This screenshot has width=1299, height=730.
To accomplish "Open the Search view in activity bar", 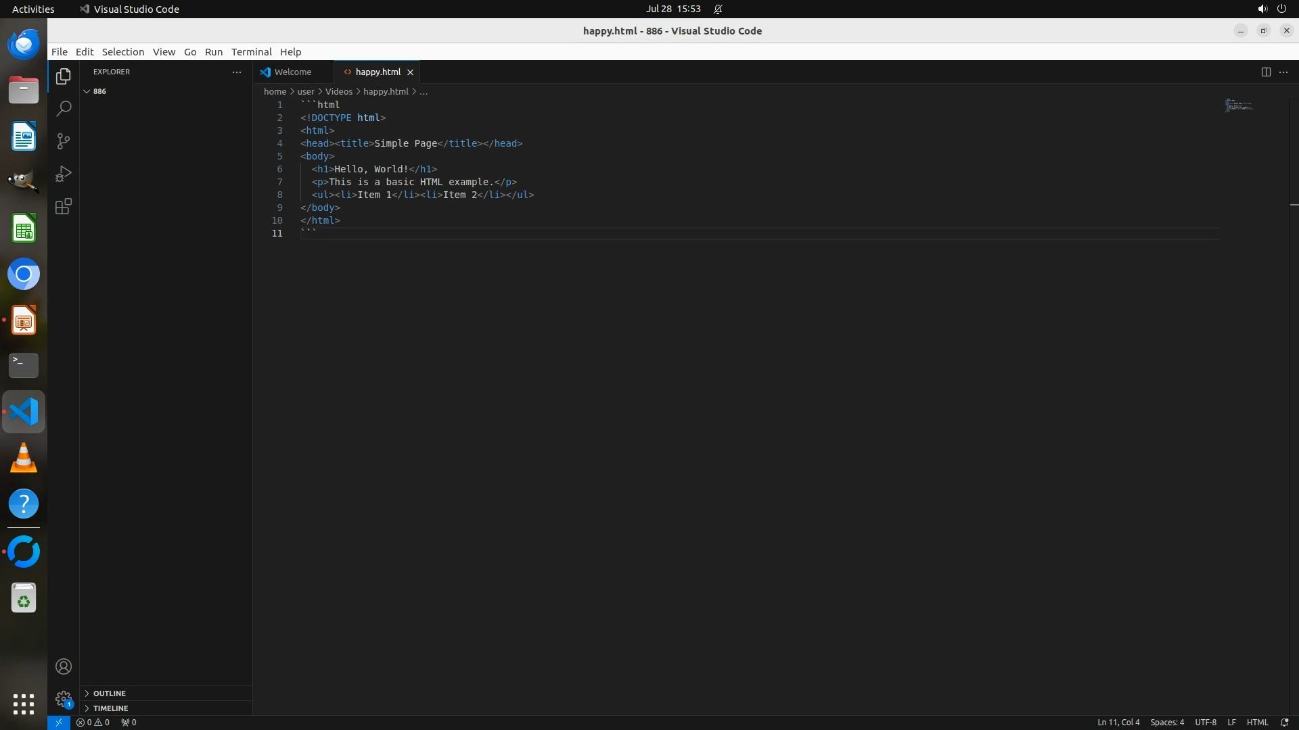I will point(64,109).
